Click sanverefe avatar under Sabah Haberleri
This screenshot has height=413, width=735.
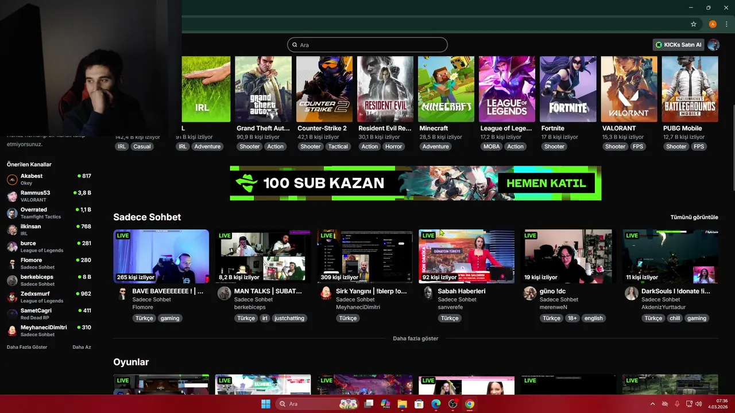pos(428,294)
